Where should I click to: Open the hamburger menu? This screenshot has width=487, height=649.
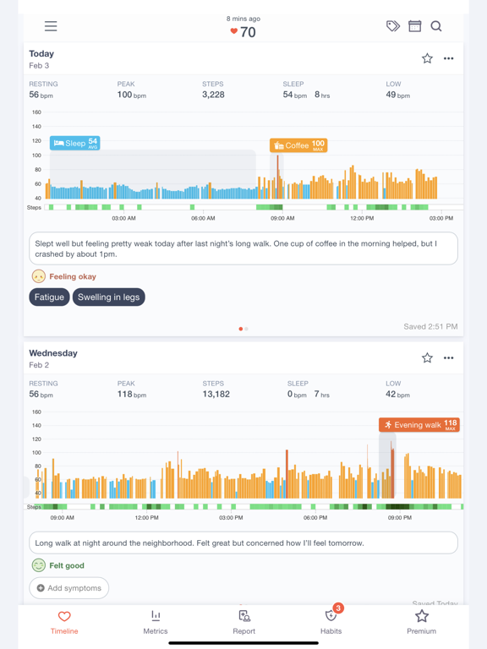(x=51, y=26)
